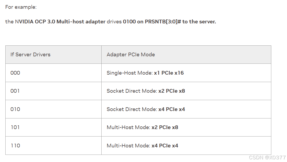The height and width of the screenshot is (162, 287).
Task: Click 'Socket Direct Mode: x2 PCIe x8' cell
Action: click(186, 91)
